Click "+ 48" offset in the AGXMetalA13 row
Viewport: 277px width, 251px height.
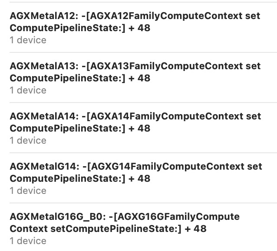pos(139,78)
